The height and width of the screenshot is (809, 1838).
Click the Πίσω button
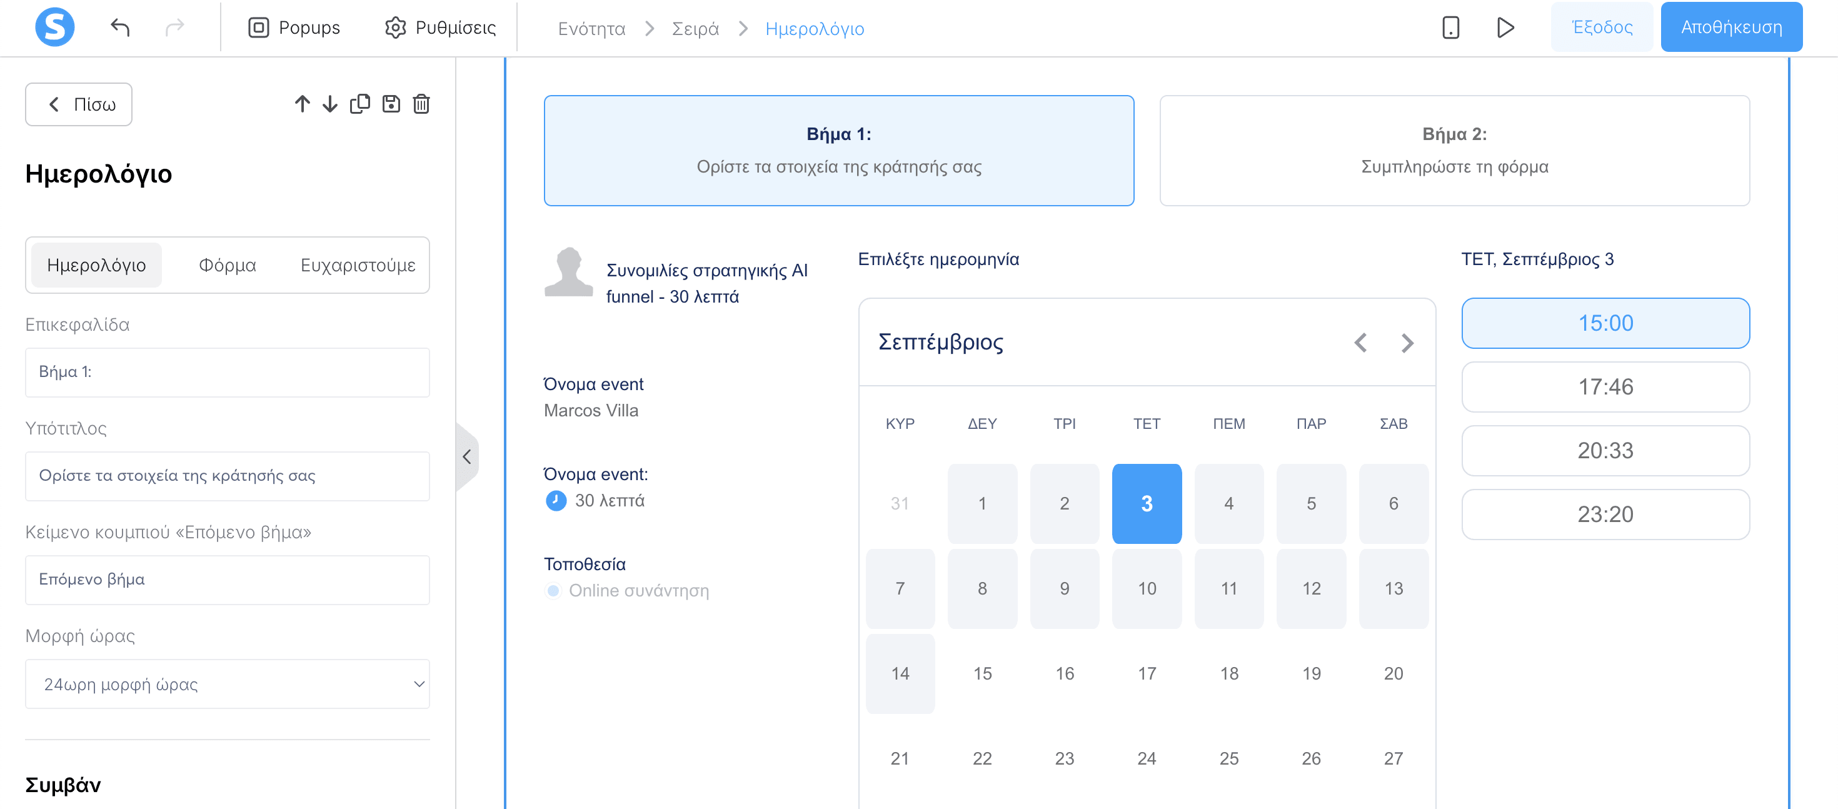tap(79, 104)
